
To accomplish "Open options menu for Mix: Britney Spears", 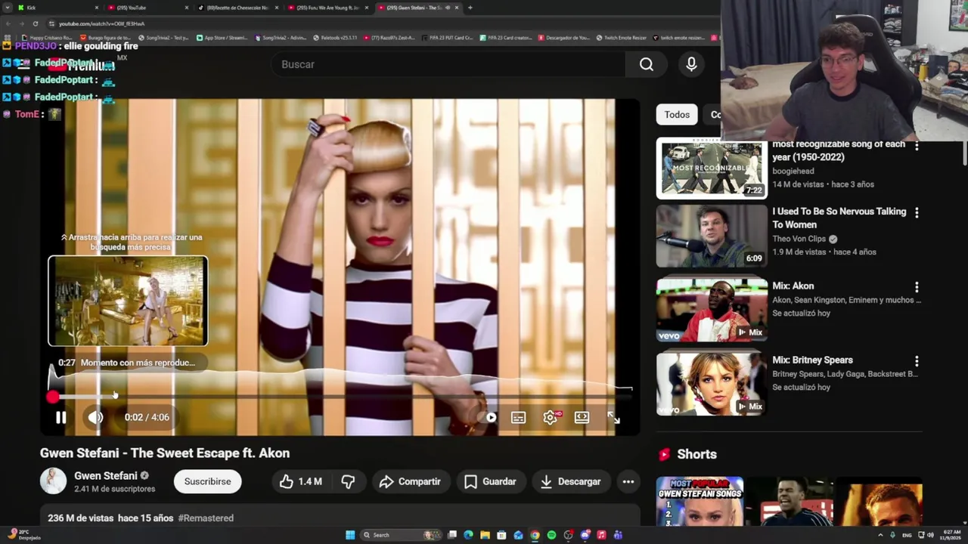I will (x=917, y=361).
